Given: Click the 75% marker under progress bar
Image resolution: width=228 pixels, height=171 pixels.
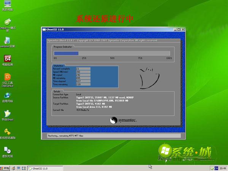Looking at the screenshot, I should point(140,58).
